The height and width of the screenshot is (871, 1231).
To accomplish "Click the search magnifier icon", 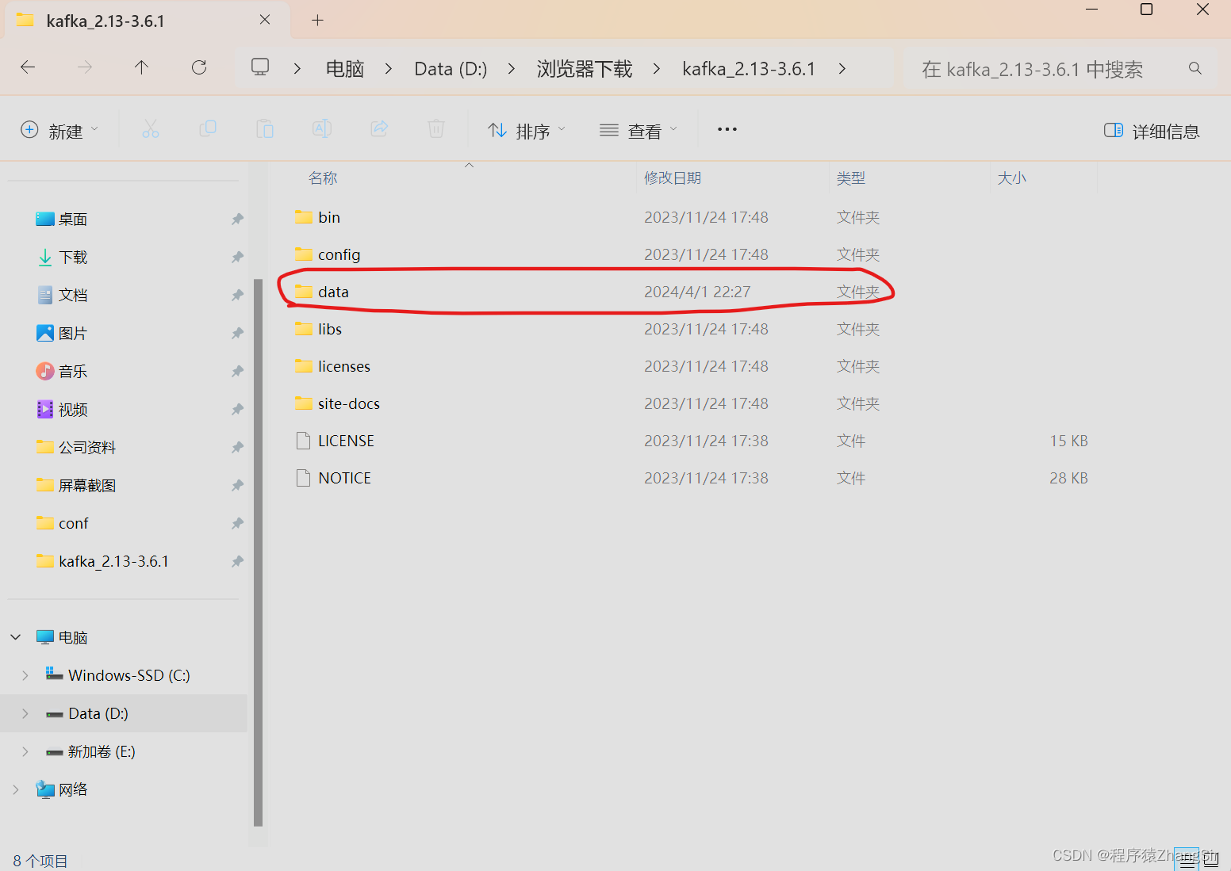I will 1195,69.
